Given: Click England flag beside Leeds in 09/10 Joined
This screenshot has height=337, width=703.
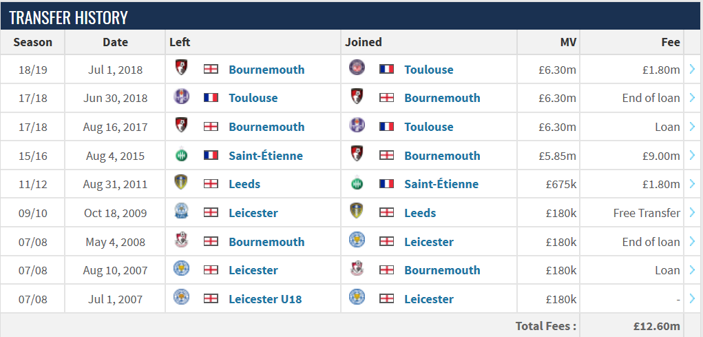Looking at the screenshot, I should coord(386,212).
